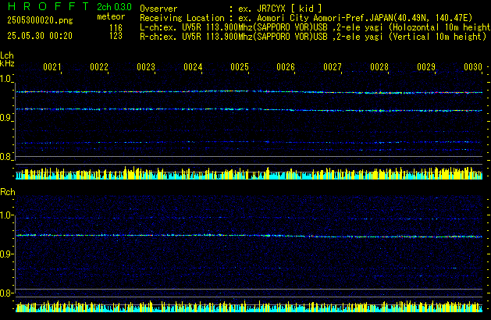Click the 0.8 frequency label in Rch
491x320 pixels.
tap(5, 293)
